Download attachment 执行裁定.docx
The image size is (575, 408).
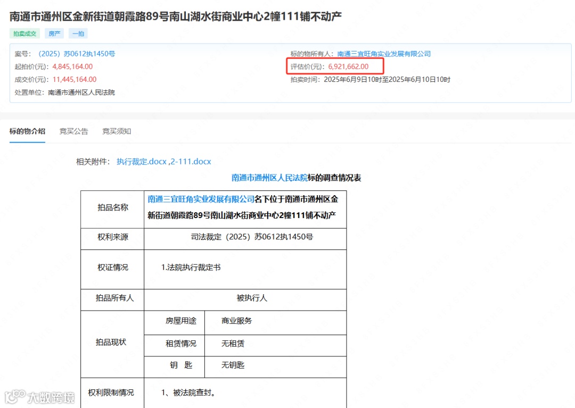(x=142, y=162)
